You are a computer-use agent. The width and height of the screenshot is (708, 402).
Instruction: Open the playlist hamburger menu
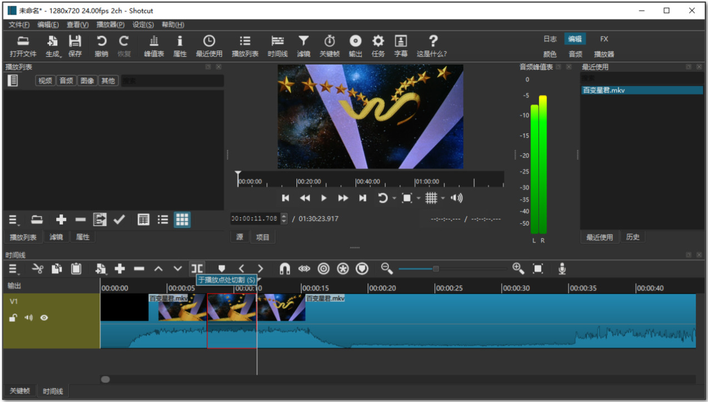point(13,220)
